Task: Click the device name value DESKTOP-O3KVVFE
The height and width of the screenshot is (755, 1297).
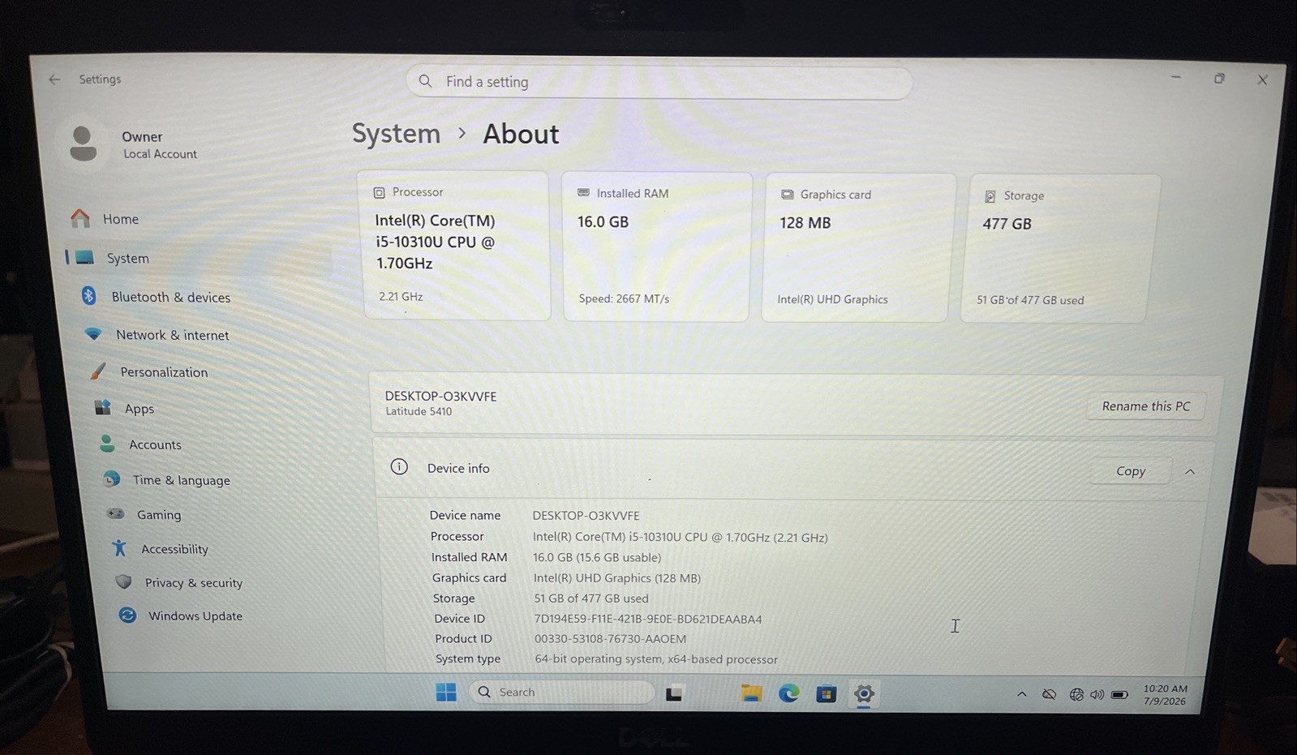Action: point(586,516)
